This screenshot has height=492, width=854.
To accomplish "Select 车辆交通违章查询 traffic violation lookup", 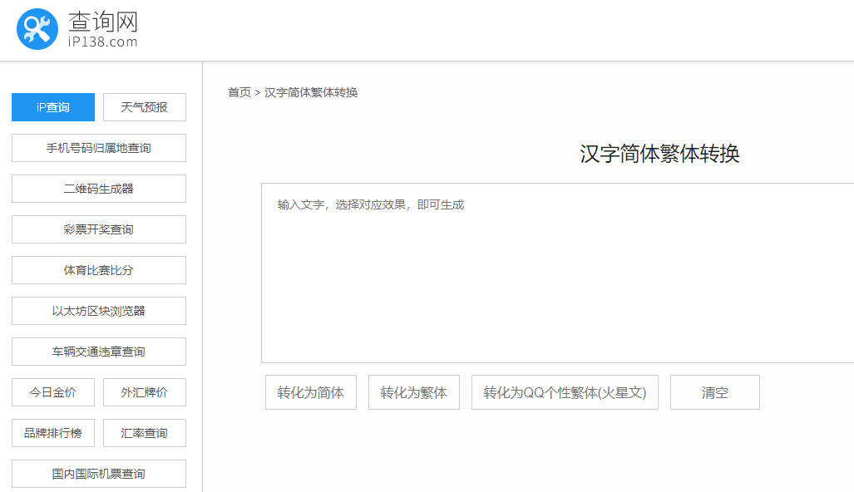I will (98, 351).
